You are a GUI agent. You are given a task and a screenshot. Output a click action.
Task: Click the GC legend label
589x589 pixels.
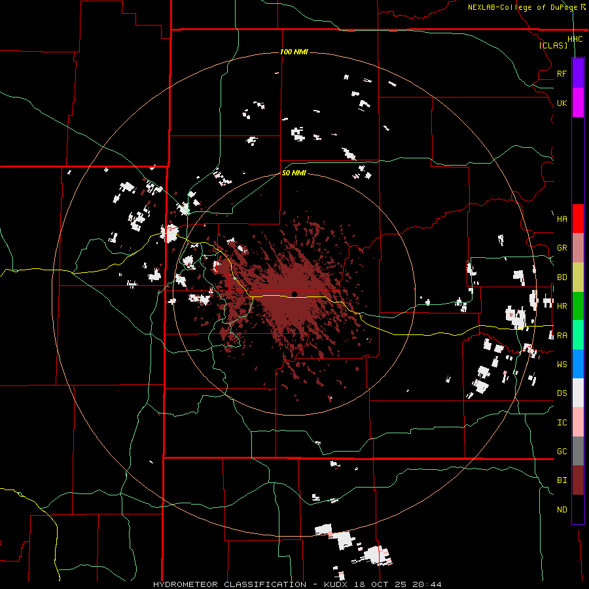pos(562,452)
